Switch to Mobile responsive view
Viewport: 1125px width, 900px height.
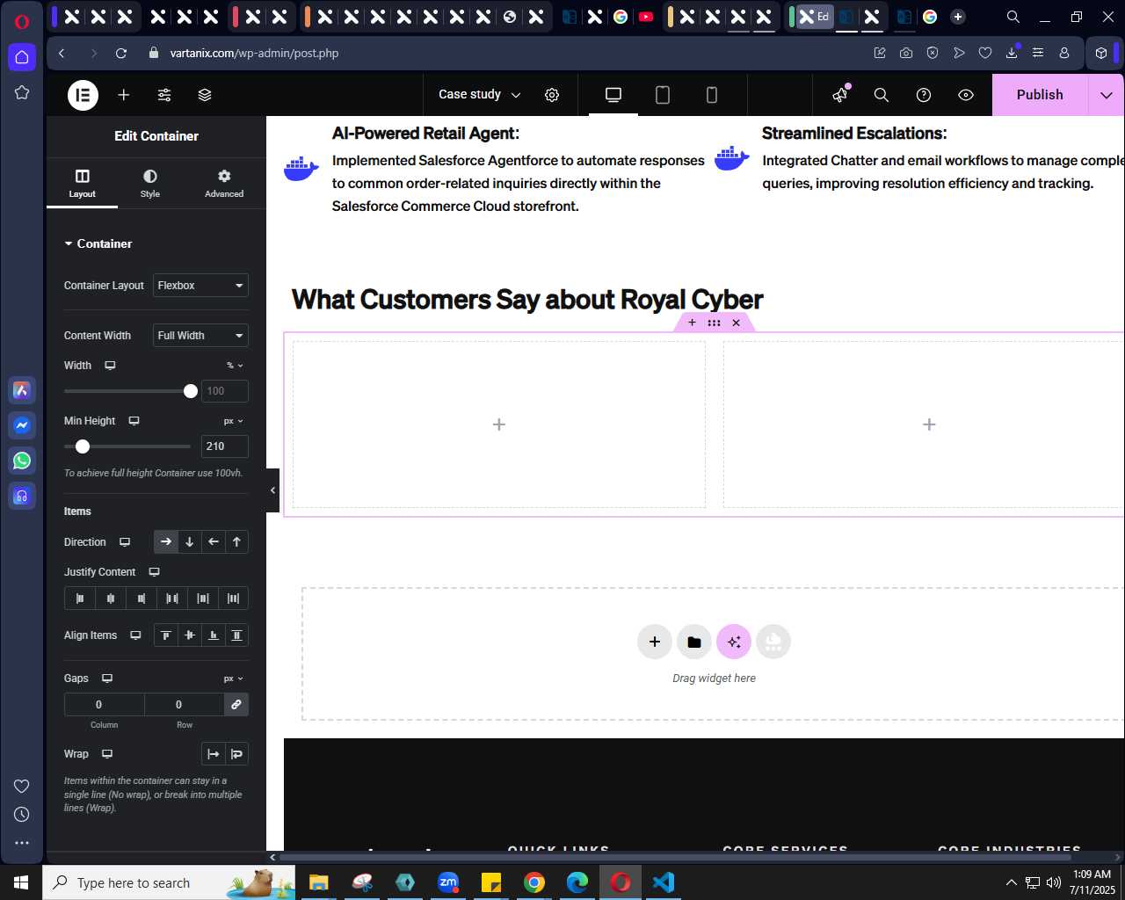coord(712,95)
